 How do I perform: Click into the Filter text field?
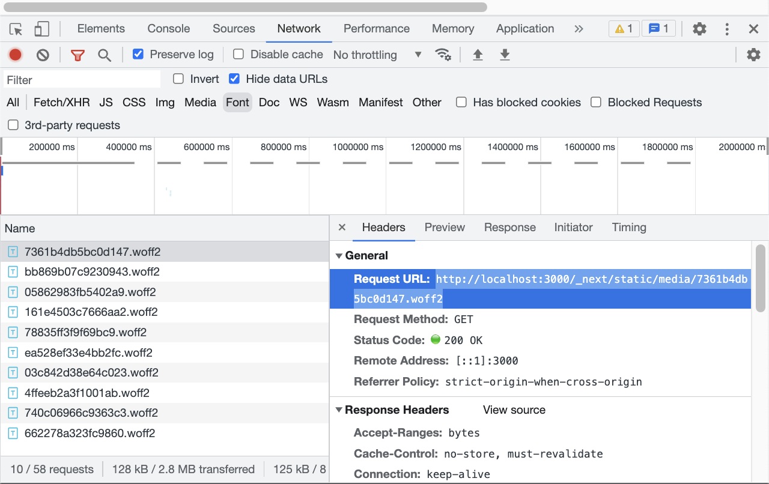pyautogui.click(x=82, y=79)
